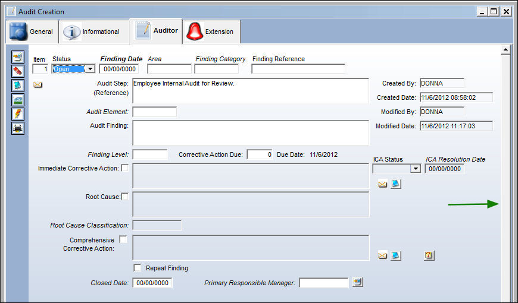Click the envelope icon beside Comprehensive Corrective Action

point(383,255)
